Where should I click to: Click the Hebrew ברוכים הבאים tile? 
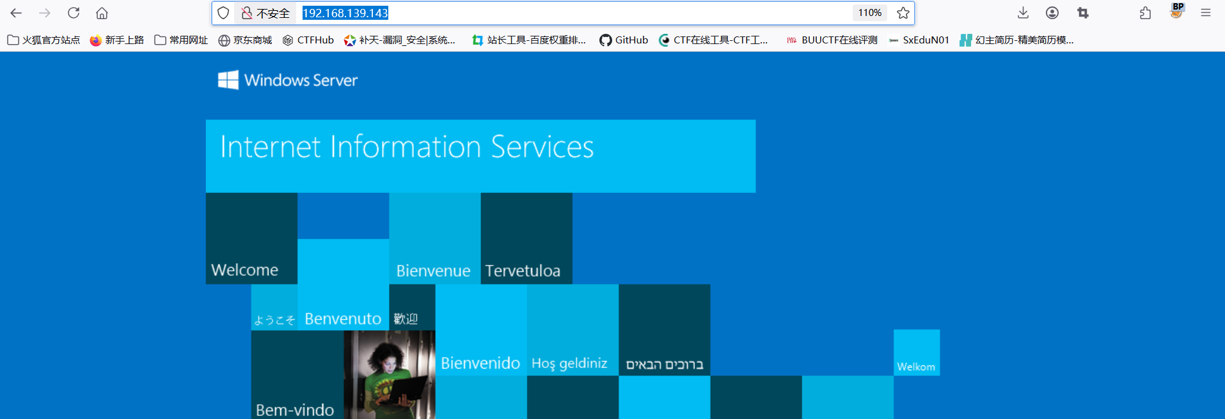(x=665, y=330)
